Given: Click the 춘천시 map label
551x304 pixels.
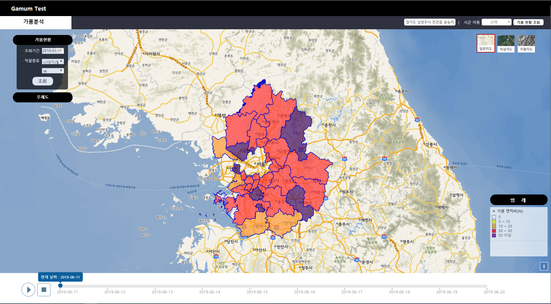Looking at the screenshot, I should (329, 125).
